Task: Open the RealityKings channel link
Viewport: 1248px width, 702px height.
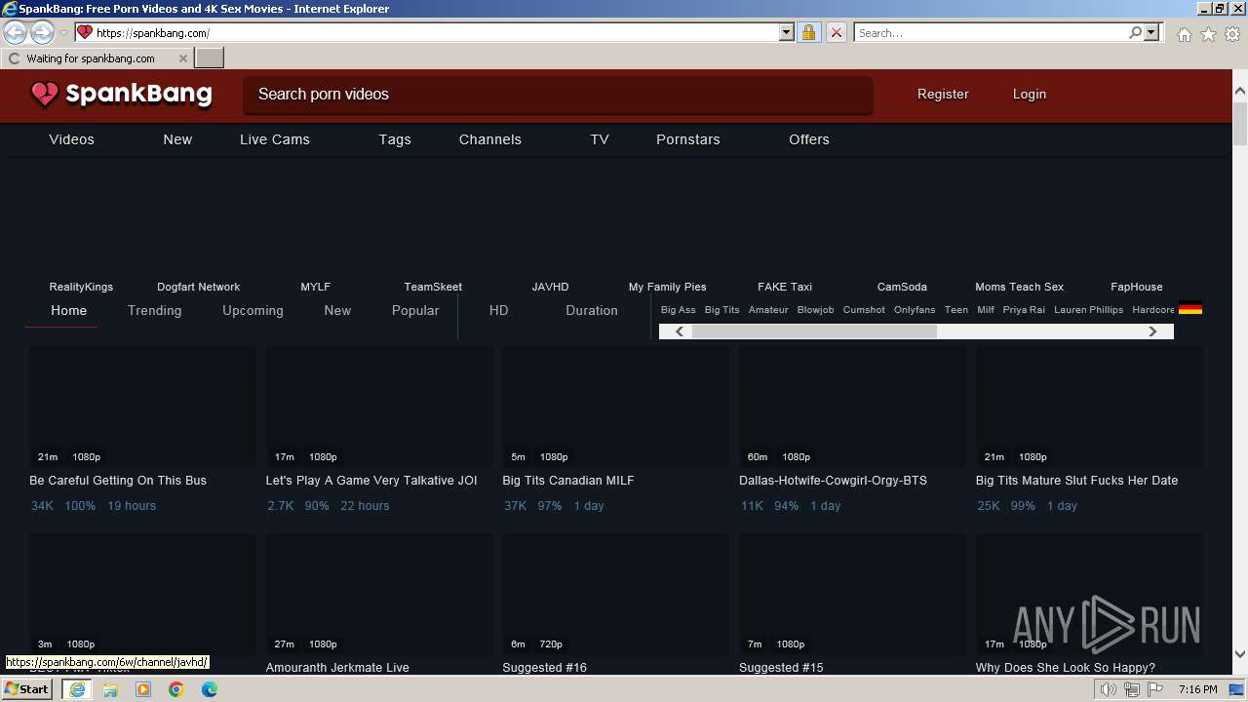Action: pyautogui.click(x=81, y=287)
